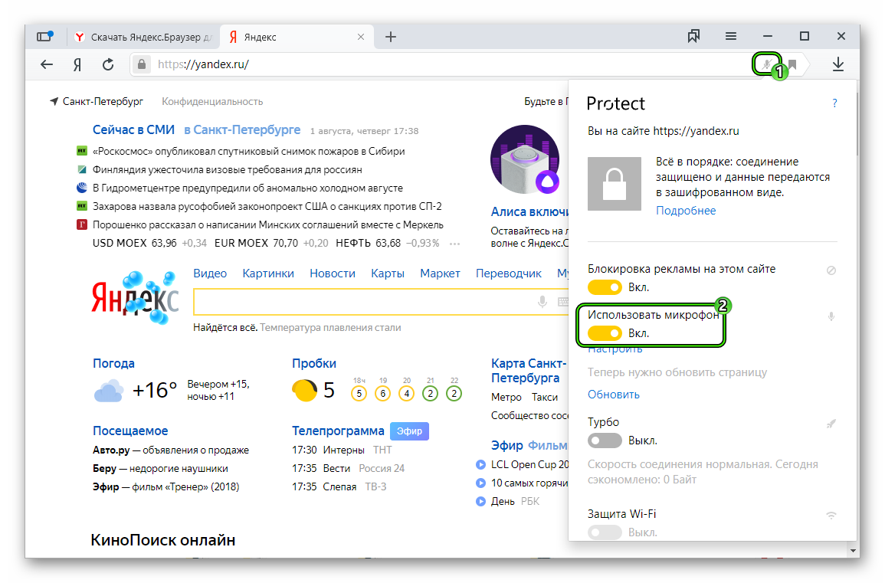Go back with the back arrow
The image size is (885, 583).
(x=47, y=64)
